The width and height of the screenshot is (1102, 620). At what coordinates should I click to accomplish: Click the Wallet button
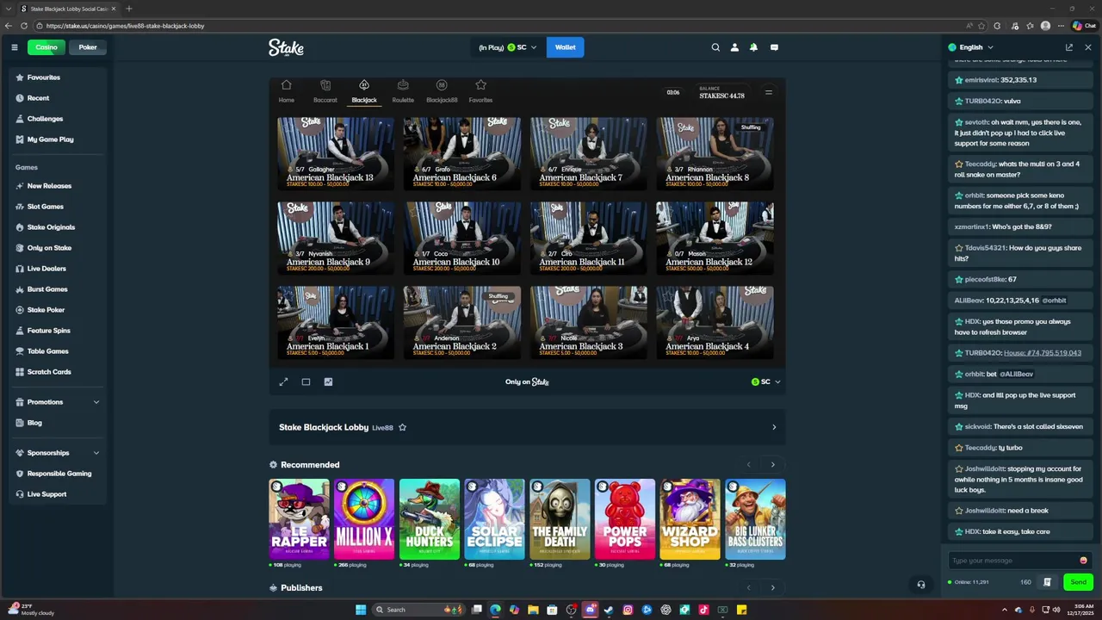tap(566, 47)
